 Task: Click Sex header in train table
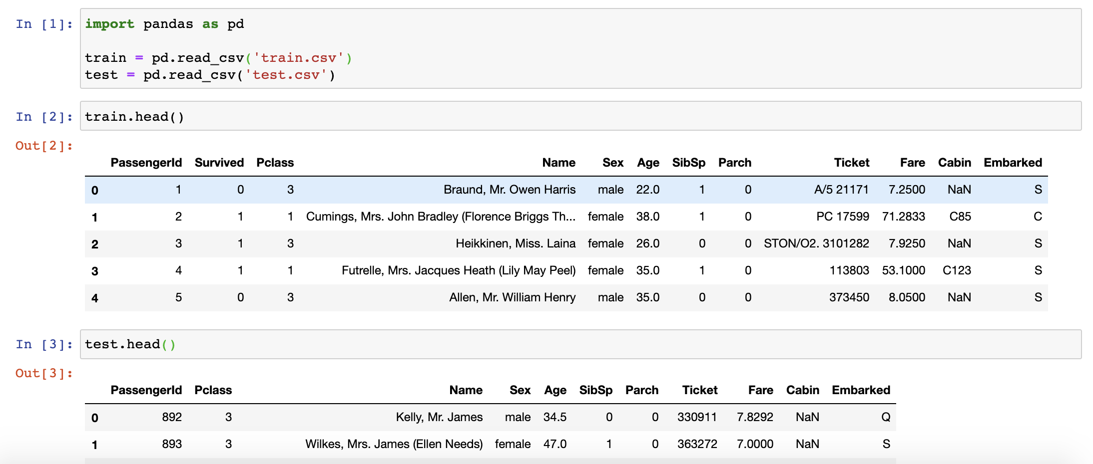tap(613, 163)
